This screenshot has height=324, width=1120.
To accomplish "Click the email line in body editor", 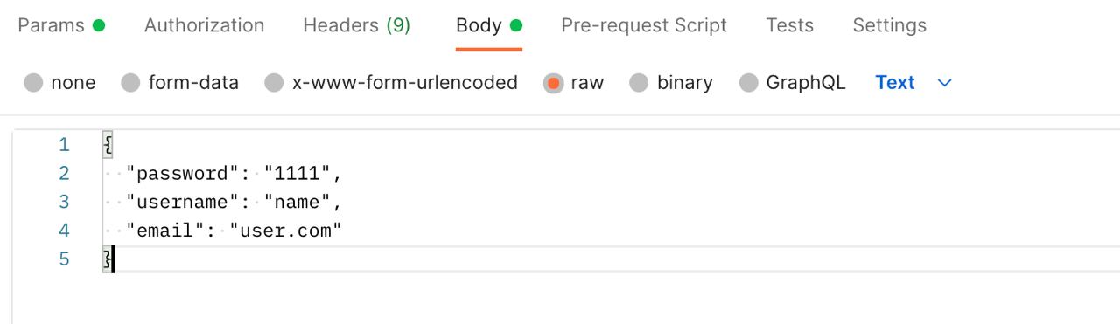I will pyautogui.click(x=234, y=231).
